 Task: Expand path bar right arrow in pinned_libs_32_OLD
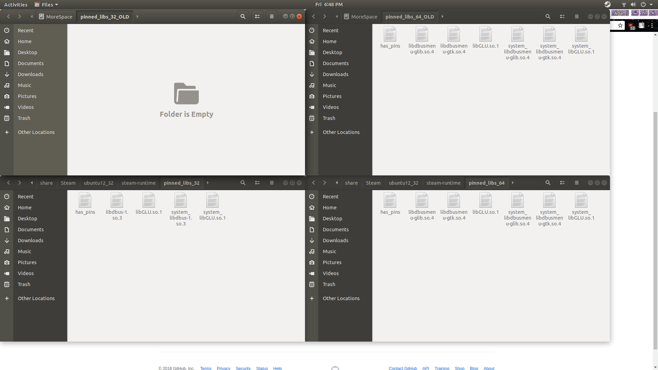pos(137,16)
